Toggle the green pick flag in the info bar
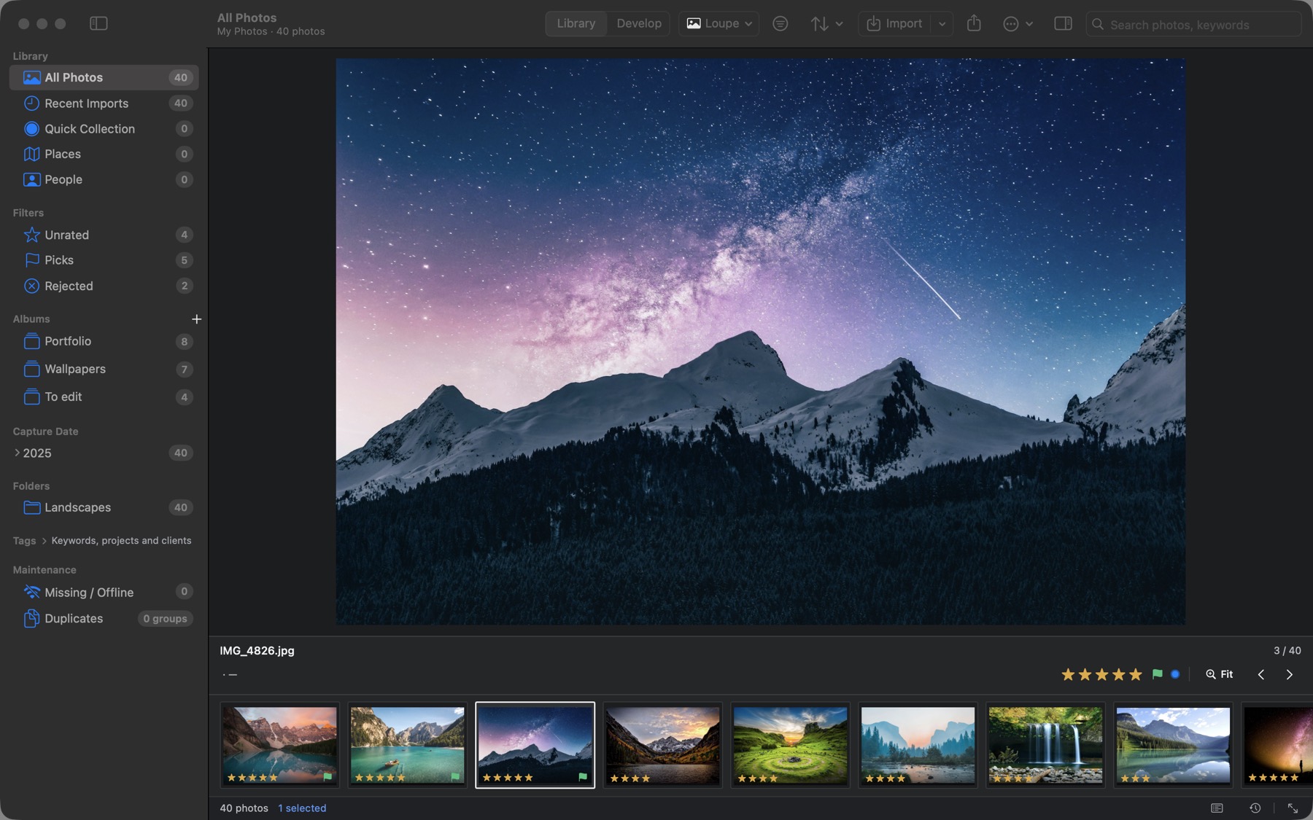The height and width of the screenshot is (820, 1313). click(x=1157, y=674)
